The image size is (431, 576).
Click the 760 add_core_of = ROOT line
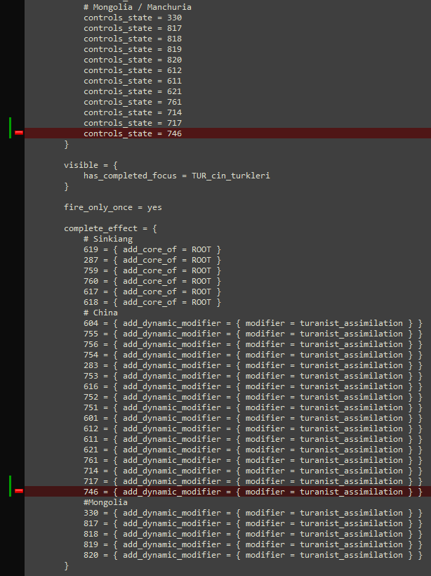point(152,281)
